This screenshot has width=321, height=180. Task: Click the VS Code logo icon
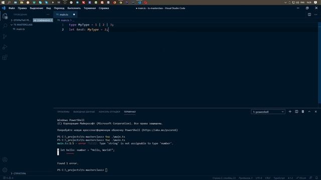(4, 8)
